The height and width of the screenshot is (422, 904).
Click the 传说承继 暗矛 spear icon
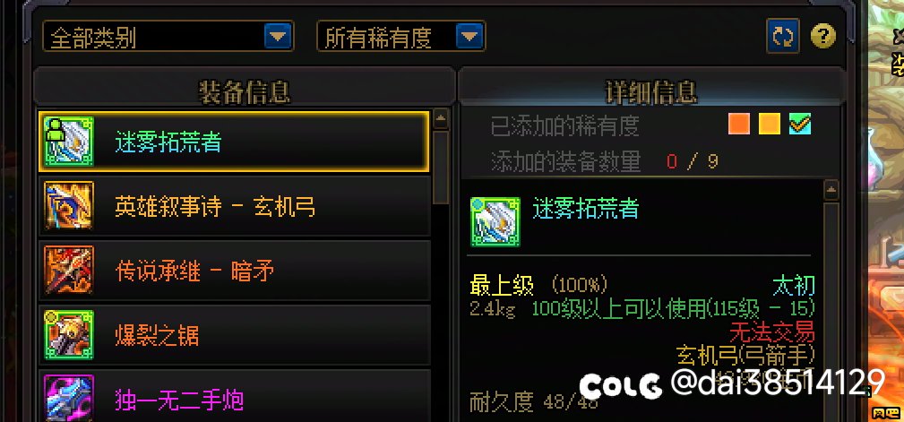(x=69, y=271)
